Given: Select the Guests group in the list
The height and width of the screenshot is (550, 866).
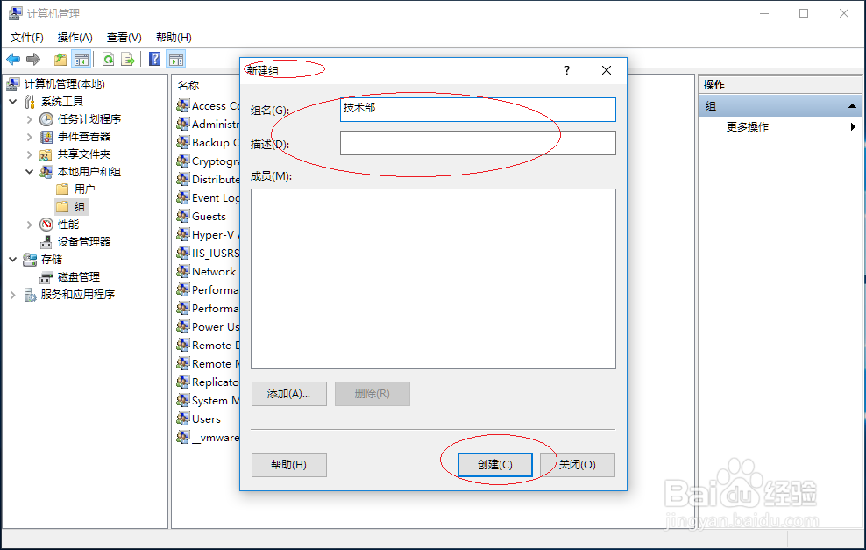Looking at the screenshot, I should [x=210, y=216].
